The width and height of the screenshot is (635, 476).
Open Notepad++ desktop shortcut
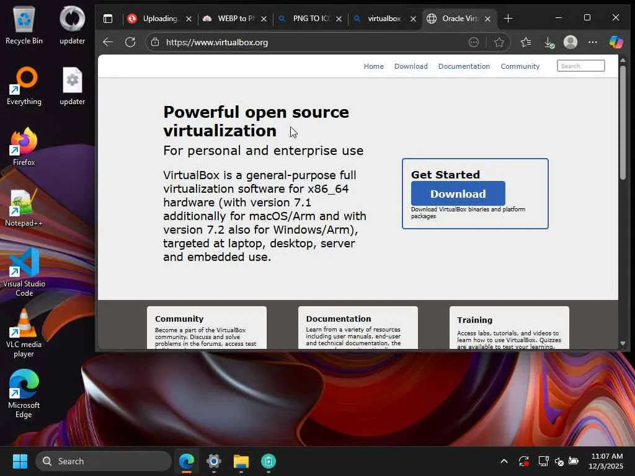(x=24, y=207)
